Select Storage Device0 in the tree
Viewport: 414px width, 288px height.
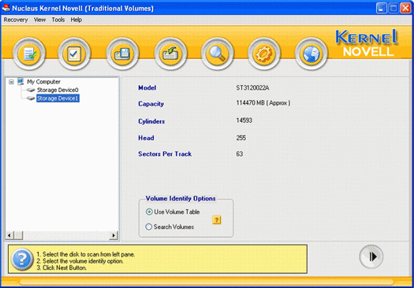point(58,90)
